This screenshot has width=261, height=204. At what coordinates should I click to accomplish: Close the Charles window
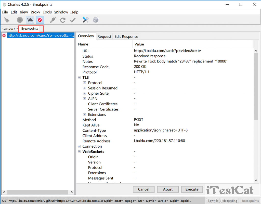tap(254, 5)
